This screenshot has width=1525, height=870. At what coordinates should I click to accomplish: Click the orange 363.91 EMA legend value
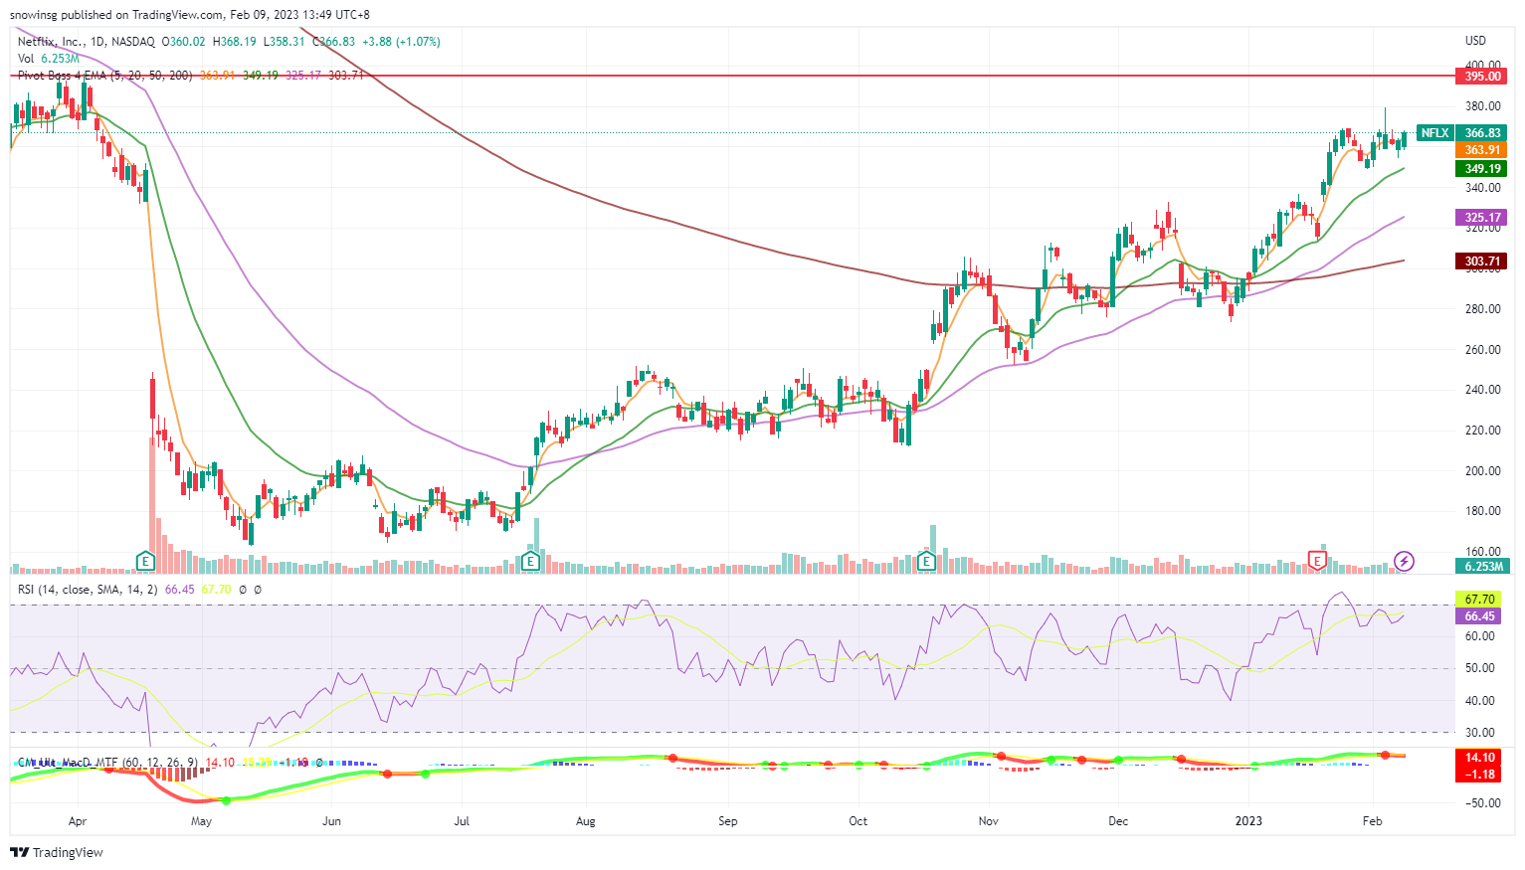pyautogui.click(x=218, y=76)
